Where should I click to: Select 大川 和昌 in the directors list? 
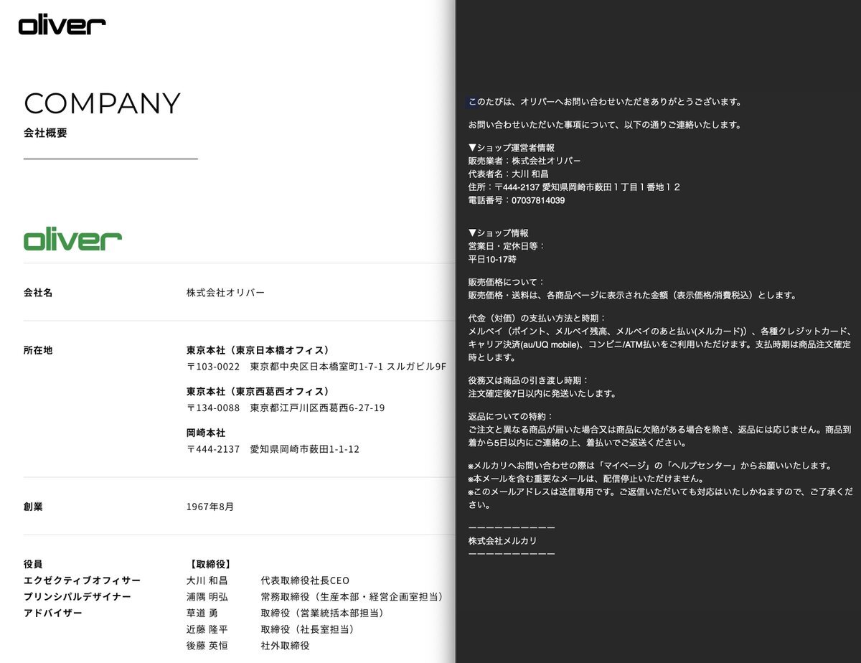207,580
